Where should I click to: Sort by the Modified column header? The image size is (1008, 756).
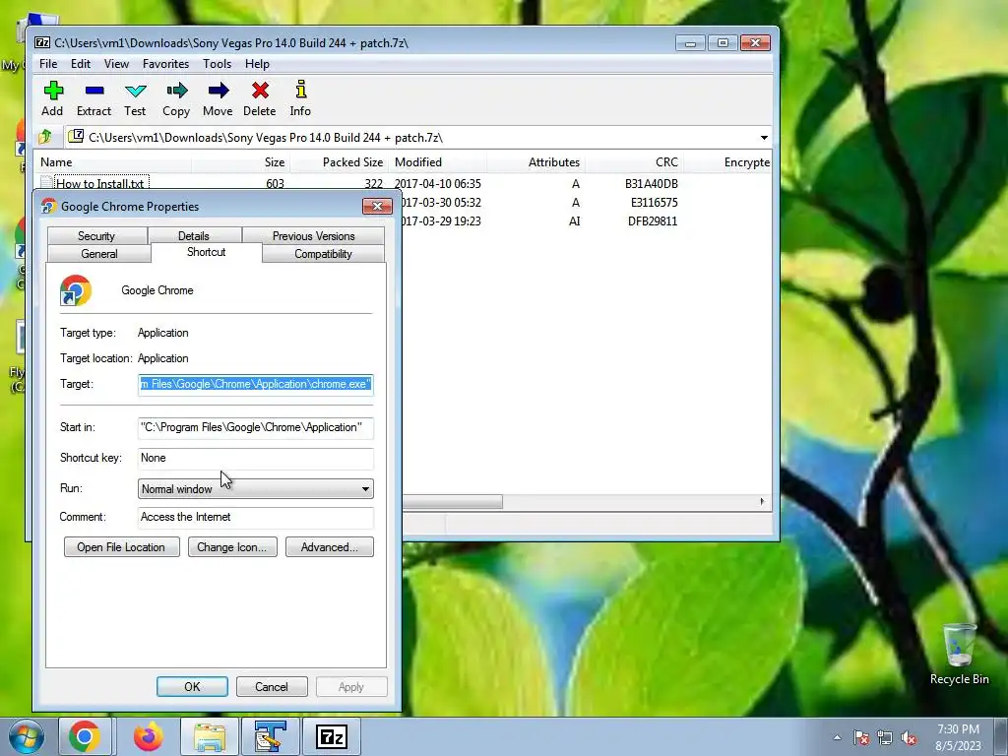[x=437, y=162]
